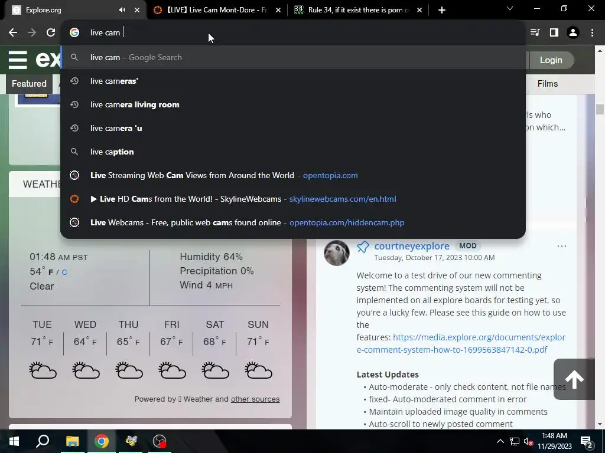Close the Live Cam Mont-Dore tab

click(278, 10)
